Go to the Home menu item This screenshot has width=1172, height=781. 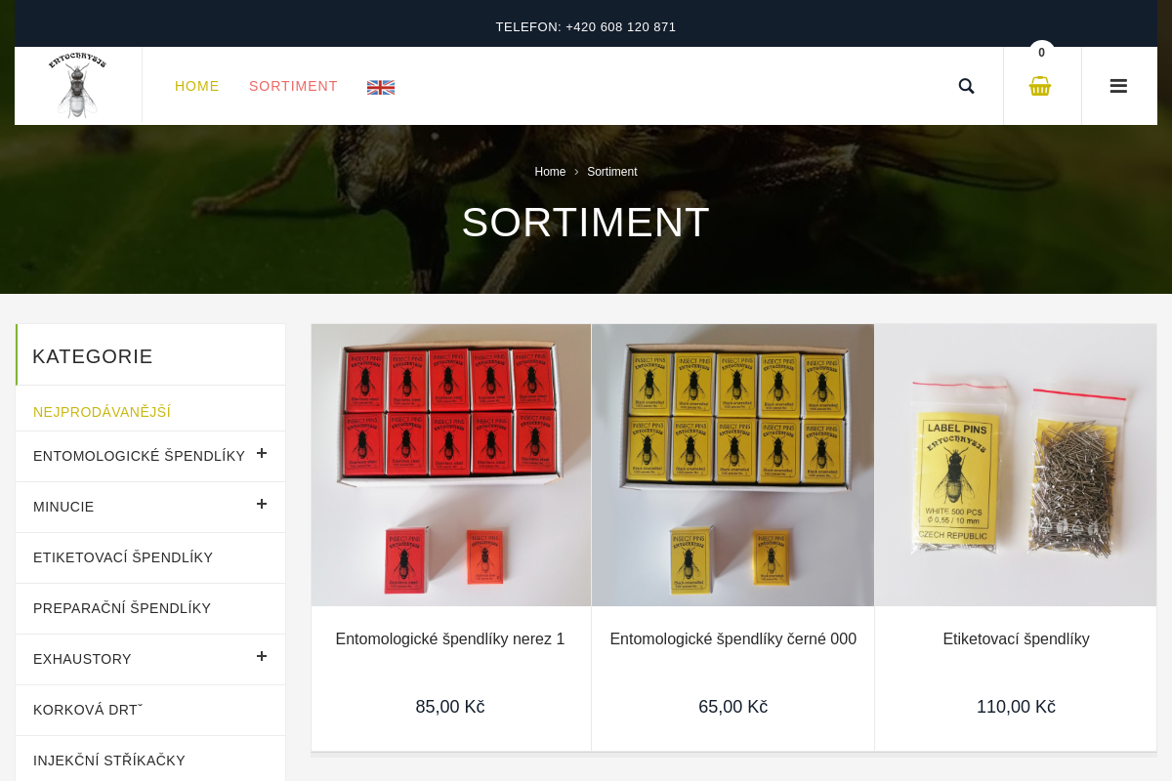[x=197, y=86]
